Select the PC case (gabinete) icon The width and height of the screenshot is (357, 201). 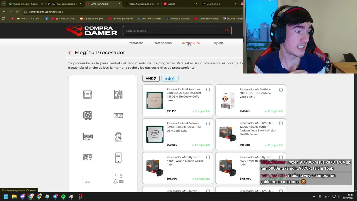coord(118,158)
